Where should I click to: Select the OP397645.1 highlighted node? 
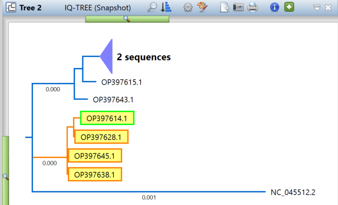(95, 155)
